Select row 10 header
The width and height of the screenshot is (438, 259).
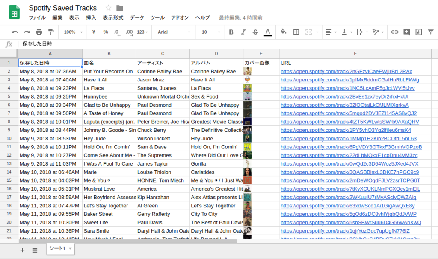tap(9, 139)
